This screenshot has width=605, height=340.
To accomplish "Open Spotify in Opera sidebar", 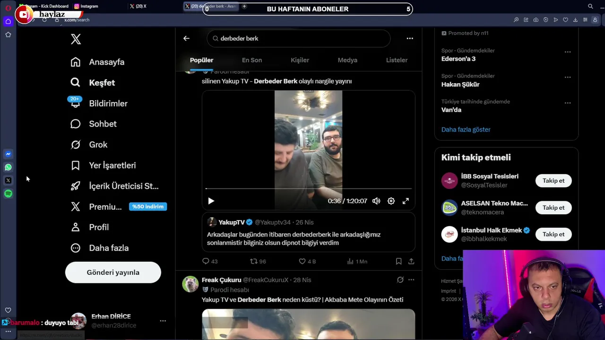I will point(8,194).
